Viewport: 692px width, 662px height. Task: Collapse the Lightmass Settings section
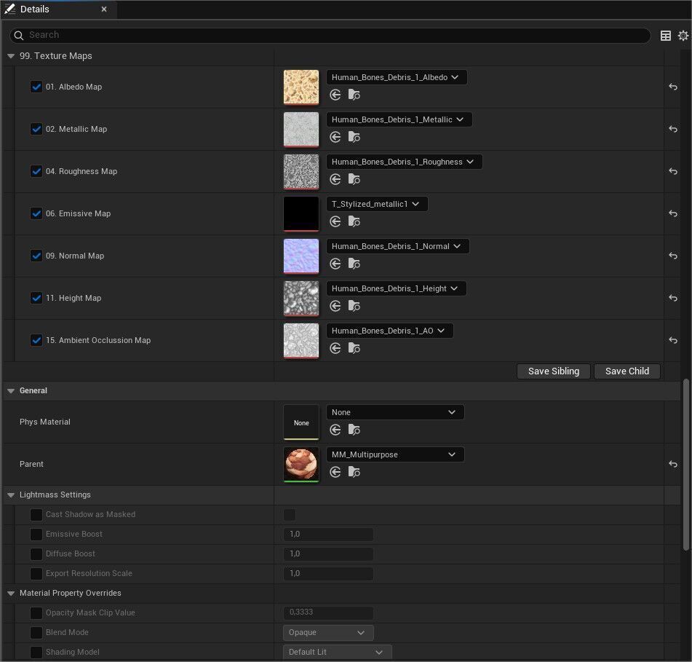11,495
